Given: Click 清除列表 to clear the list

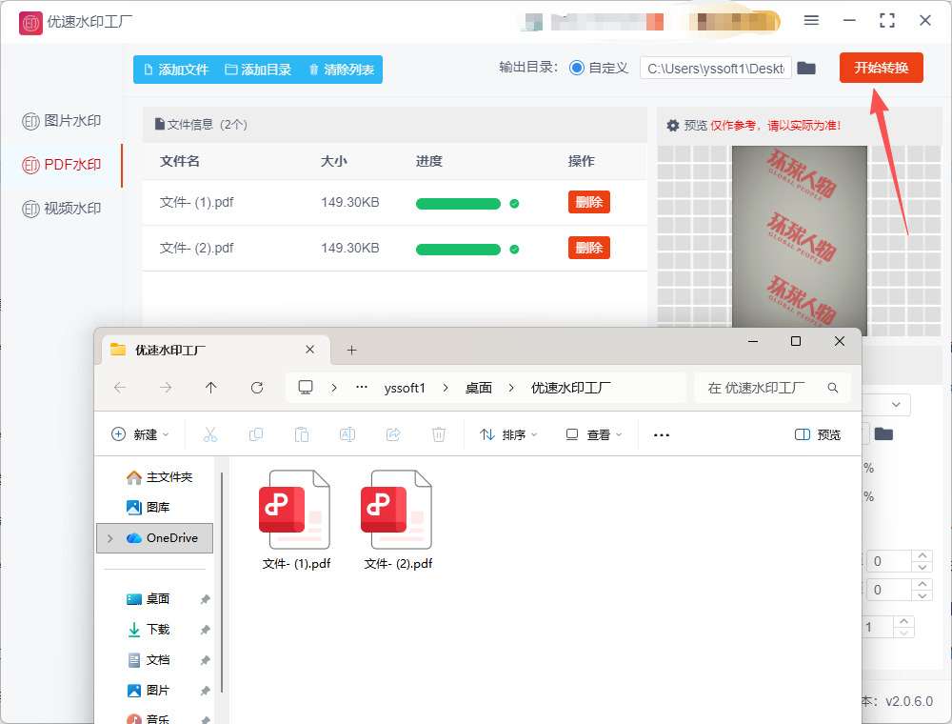Looking at the screenshot, I should click(x=341, y=70).
